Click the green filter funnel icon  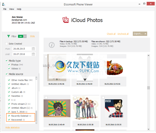(9, 36)
